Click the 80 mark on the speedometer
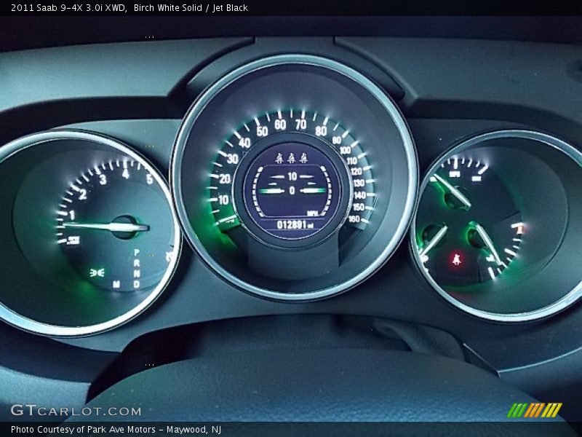Image resolution: width=582 pixels, height=437 pixels. click(321, 131)
